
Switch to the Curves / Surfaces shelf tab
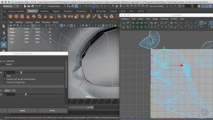(x=16, y=11)
